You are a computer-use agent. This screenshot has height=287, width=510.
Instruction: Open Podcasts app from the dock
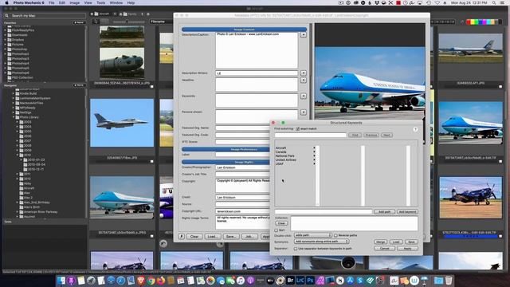click(x=250, y=281)
